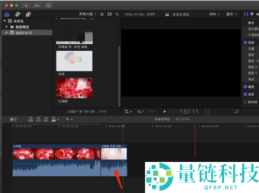Open the keyword editor key button
Viewport: 259px width, 193px height.
coord(37,5)
